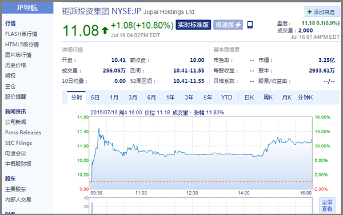Click the 市值 value 3.25亿

[326, 60]
